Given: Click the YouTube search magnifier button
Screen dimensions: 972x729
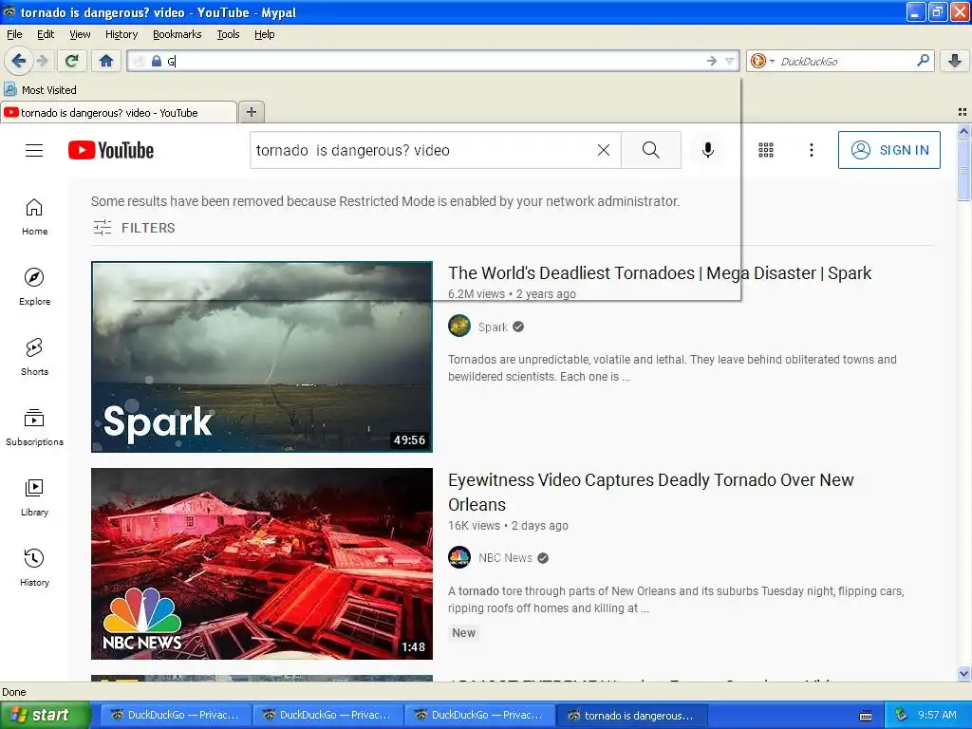Looking at the screenshot, I should (651, 150).
